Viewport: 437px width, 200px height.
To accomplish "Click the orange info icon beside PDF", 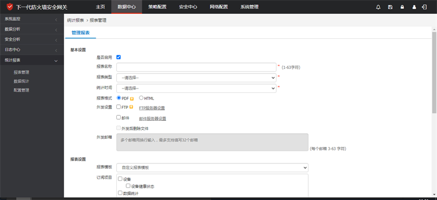I will [132, 98].
